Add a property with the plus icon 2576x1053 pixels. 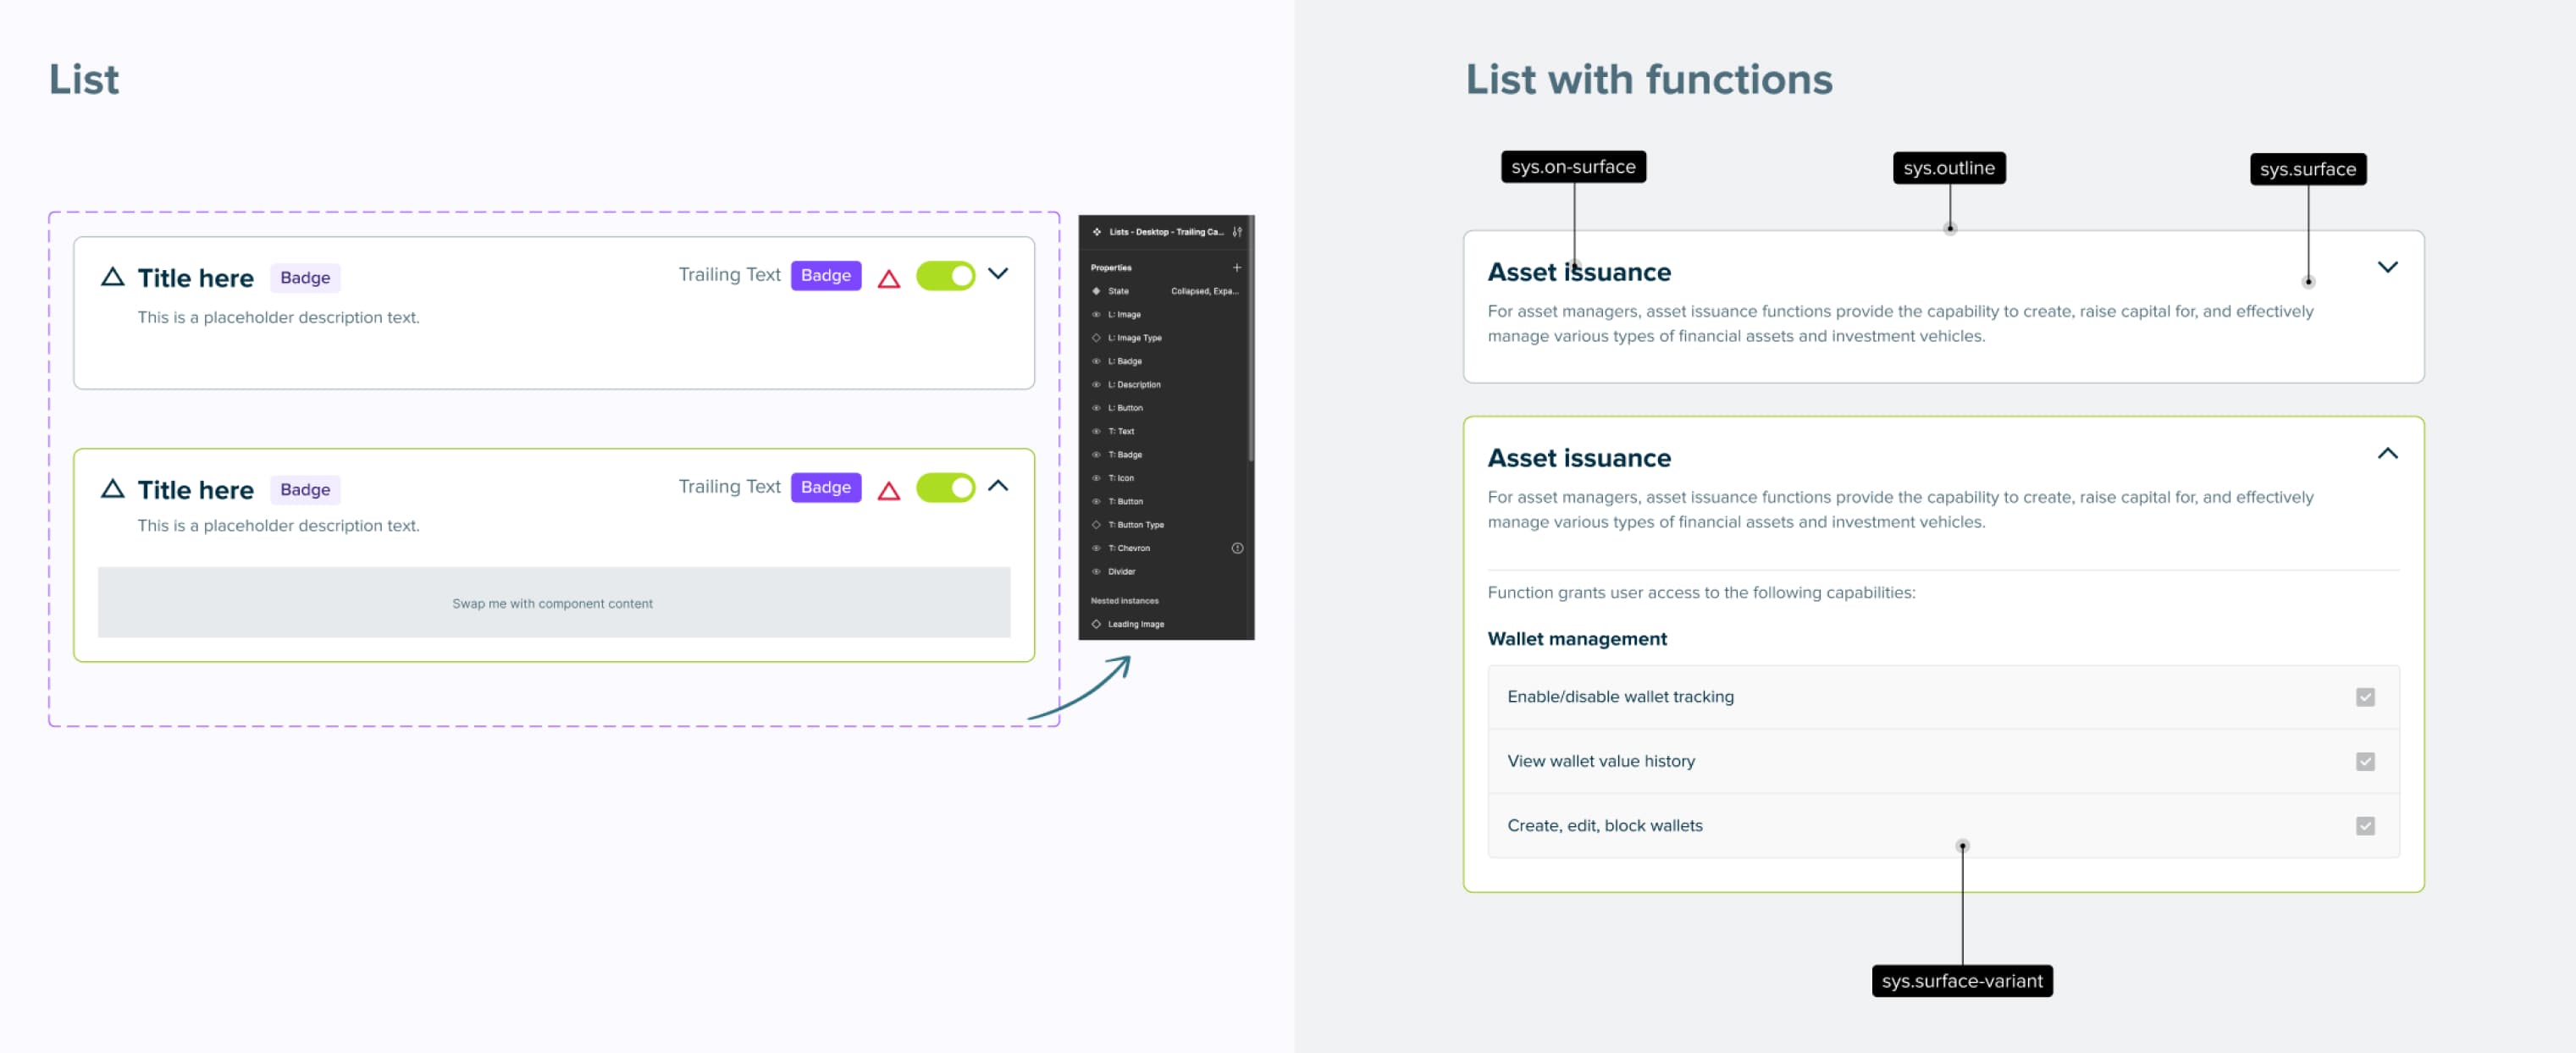[1237, 268]
